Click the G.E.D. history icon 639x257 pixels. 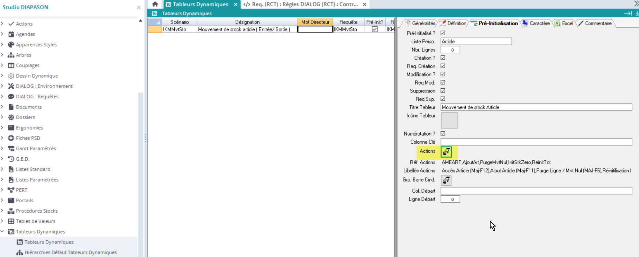tap(11, 159)
